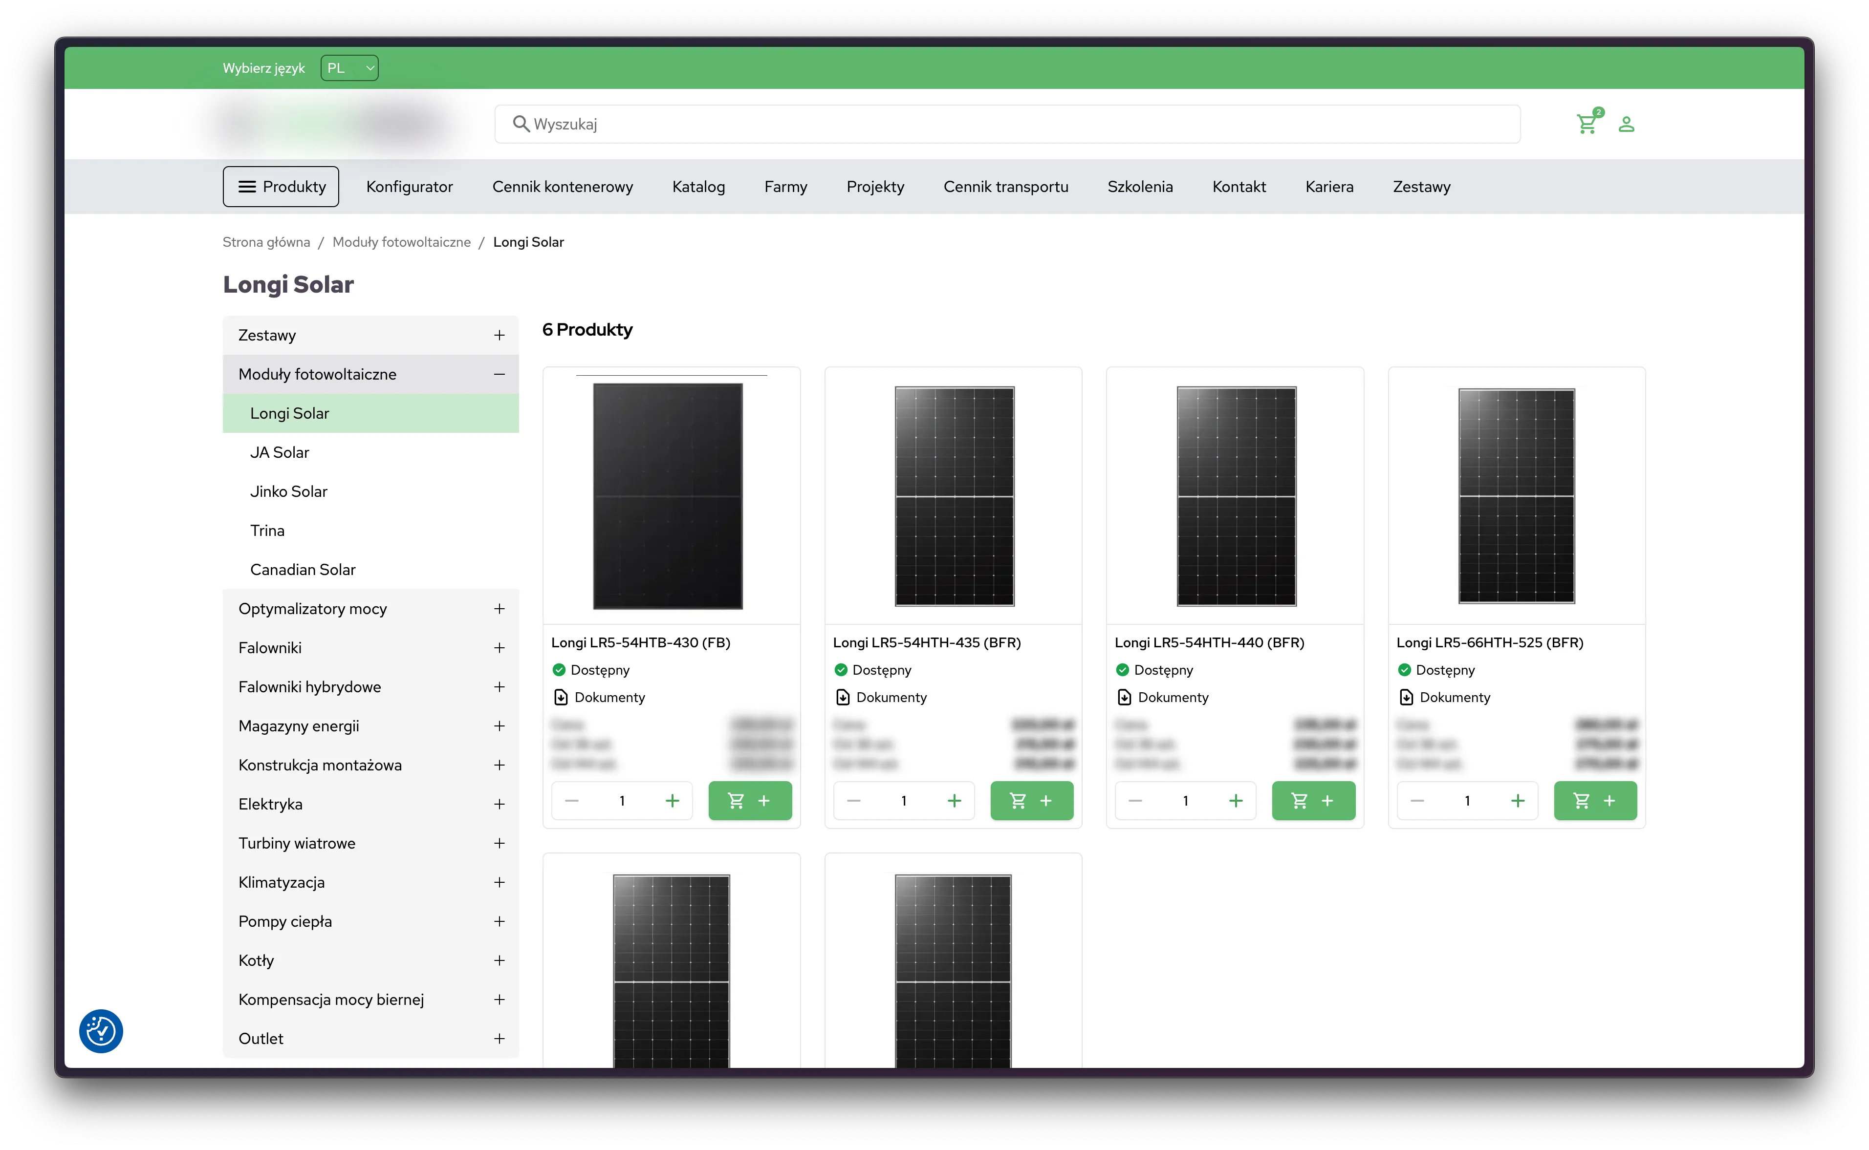Open cookie preferences badge
The height and width of the screenshot is (1150, 1869).
pos(101,1031)
